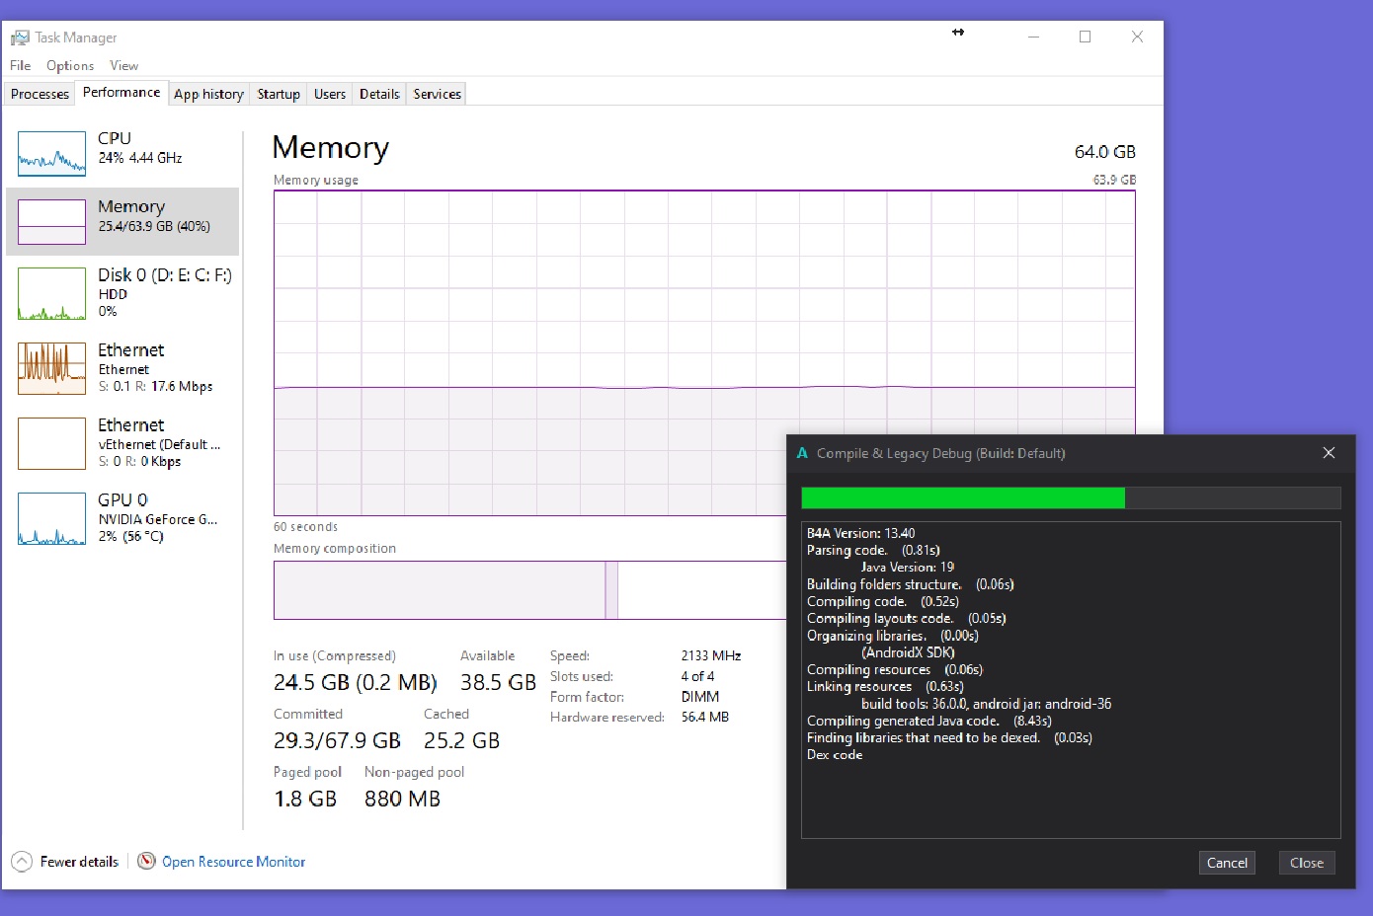Open Disk 0 performance graph icon
This screenshot has width=1373, height=916.
[51, 294]
